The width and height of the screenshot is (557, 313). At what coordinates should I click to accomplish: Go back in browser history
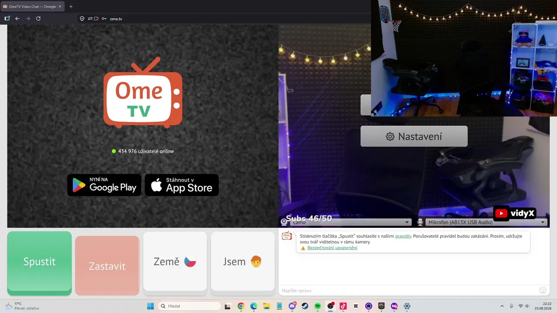17,19
